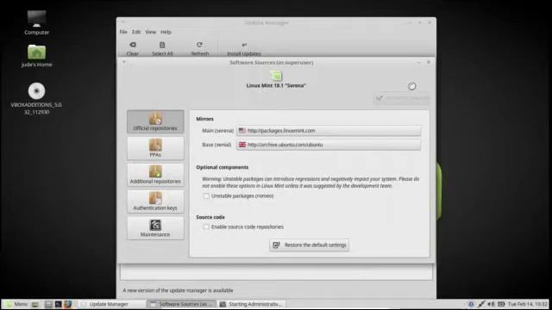Open file manager launcher in panel
Image resolution: width=552 pixels, height=310 pixels.
click(48, 304)
